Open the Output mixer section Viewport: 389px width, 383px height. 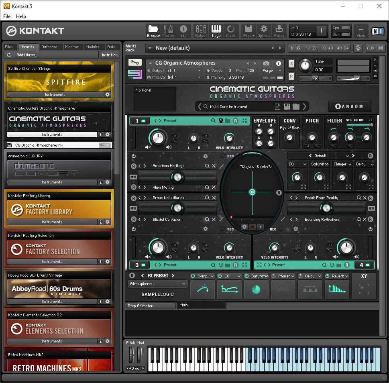coord(201,31)
